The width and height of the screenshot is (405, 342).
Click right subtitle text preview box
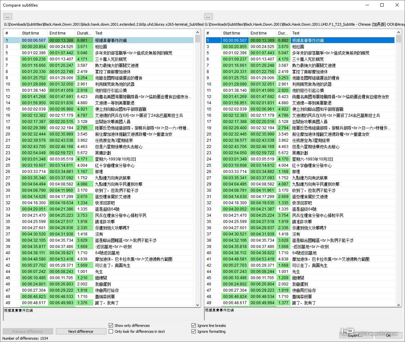point(303,314)
